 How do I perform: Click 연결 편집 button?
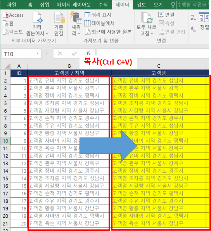tap(171, 32)
